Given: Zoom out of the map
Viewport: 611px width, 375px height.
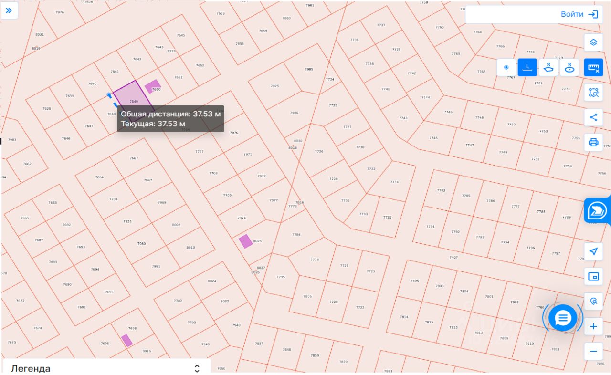Looking at the screenshot, I should (x=593, y=351).
